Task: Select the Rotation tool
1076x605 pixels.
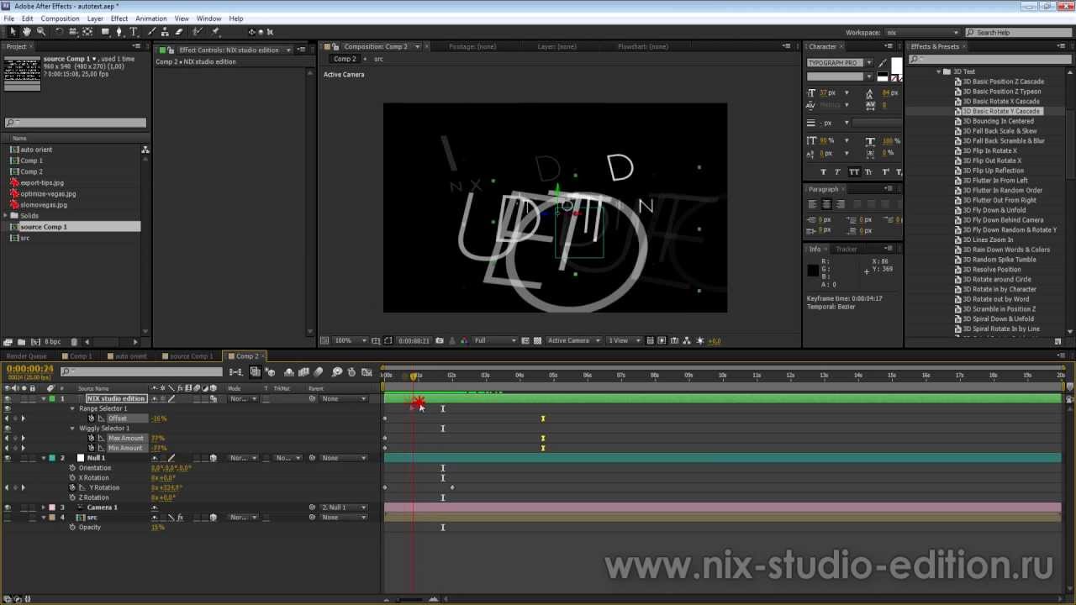Action: point(59,32)
